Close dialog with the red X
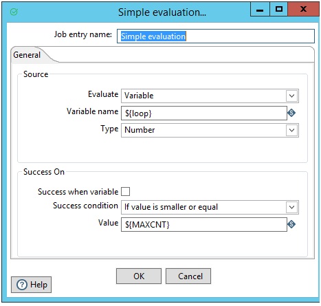The width and height of the screenshot is (321, 306). coord(303,9)
